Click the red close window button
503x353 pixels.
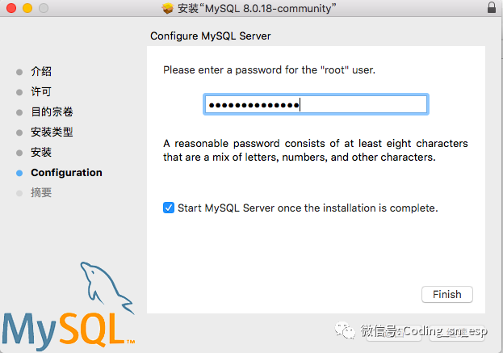pos(10,8)
